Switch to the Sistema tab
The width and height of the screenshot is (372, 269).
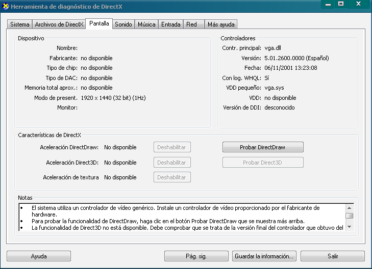pos(20,24)
